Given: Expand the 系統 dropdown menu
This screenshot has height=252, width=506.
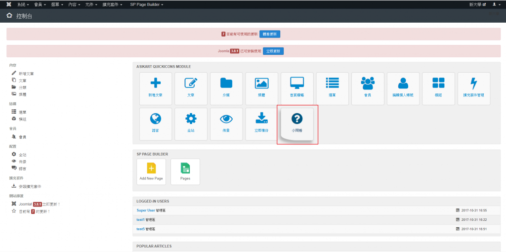Looking at the screenshot, I should pyautogui.click(x=23, y=4).
